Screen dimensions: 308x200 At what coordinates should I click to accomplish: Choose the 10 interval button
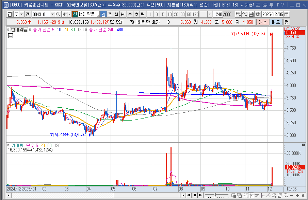[x=169, y=14]
